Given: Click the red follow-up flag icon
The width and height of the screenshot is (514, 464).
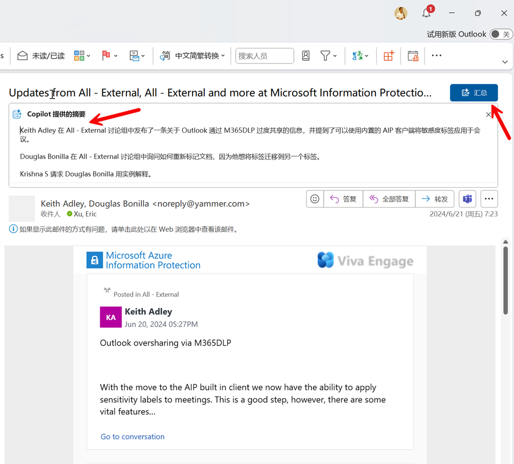Looking at the screenshot, I should 106,56.
